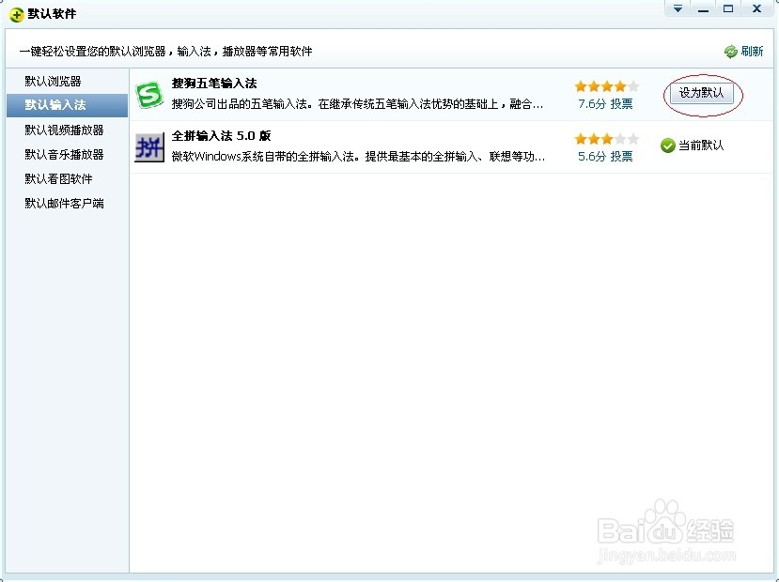
Task: Open the 默认看图软件 category
Action: tap(58, 178)
